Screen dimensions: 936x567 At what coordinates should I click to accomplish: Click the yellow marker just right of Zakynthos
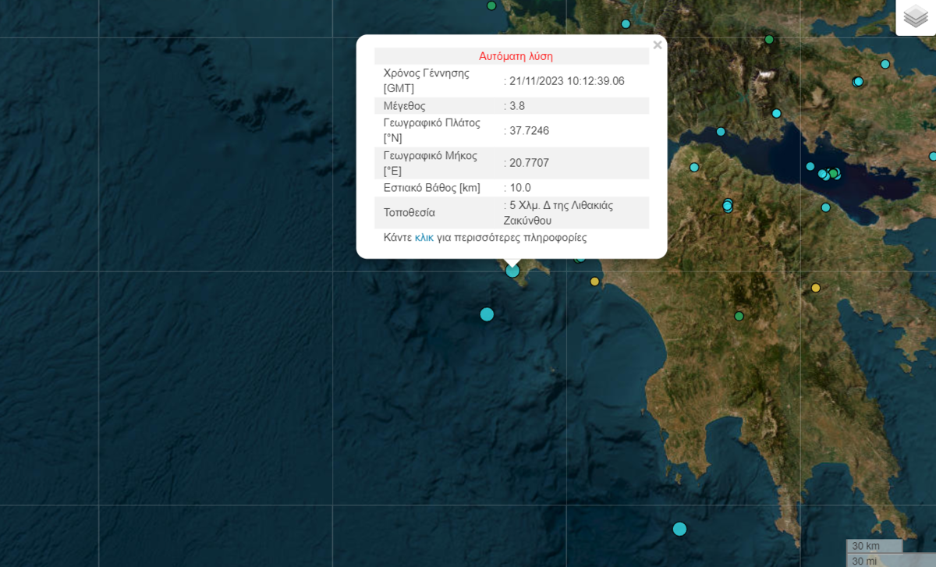(595, 282)
